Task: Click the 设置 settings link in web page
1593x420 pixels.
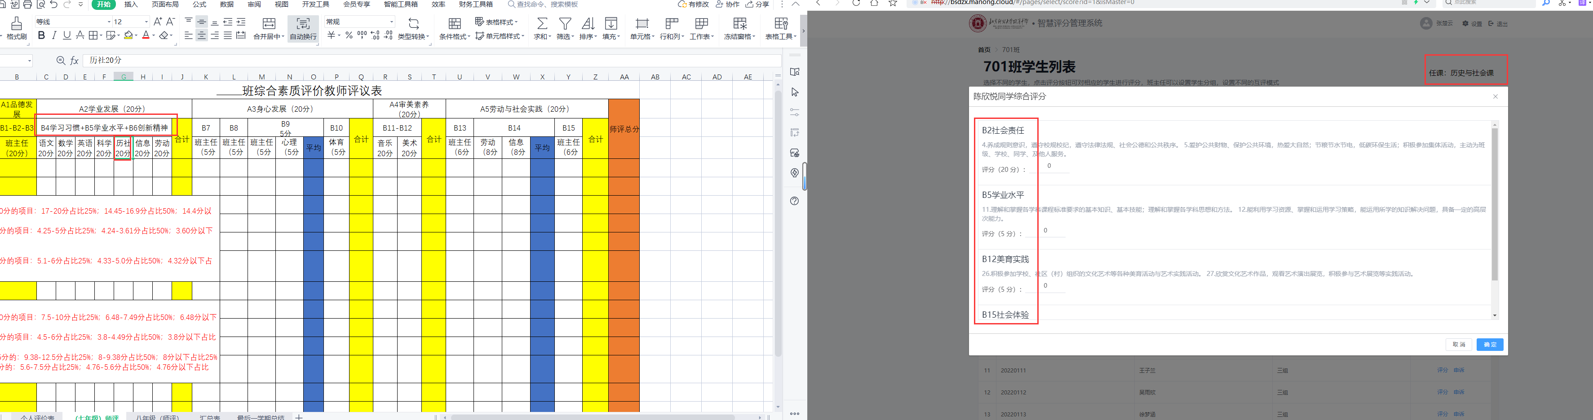Action: 1473,23
